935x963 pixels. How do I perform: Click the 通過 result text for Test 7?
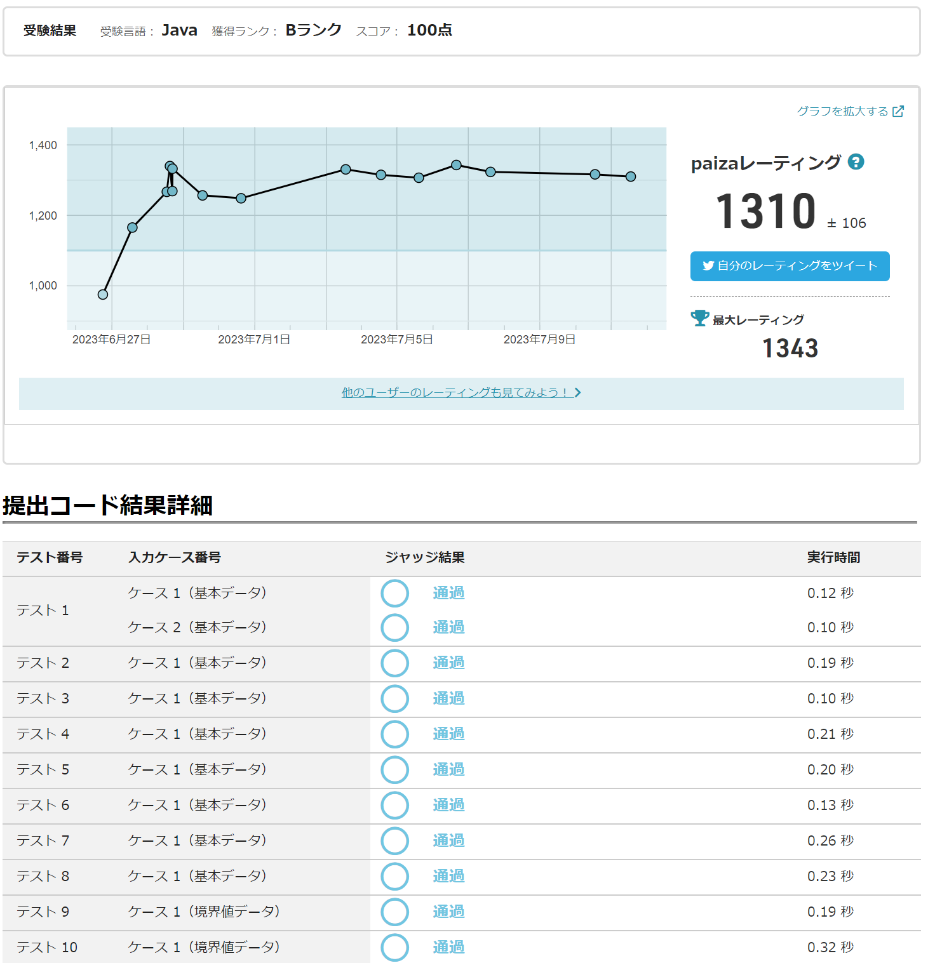point(448,840)
